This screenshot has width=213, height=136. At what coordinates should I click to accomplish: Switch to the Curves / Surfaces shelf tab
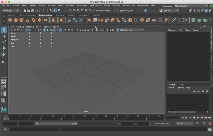pos(27,15)
